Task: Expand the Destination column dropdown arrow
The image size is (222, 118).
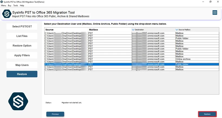Action: pyautogui.click(x=133, y=30)
